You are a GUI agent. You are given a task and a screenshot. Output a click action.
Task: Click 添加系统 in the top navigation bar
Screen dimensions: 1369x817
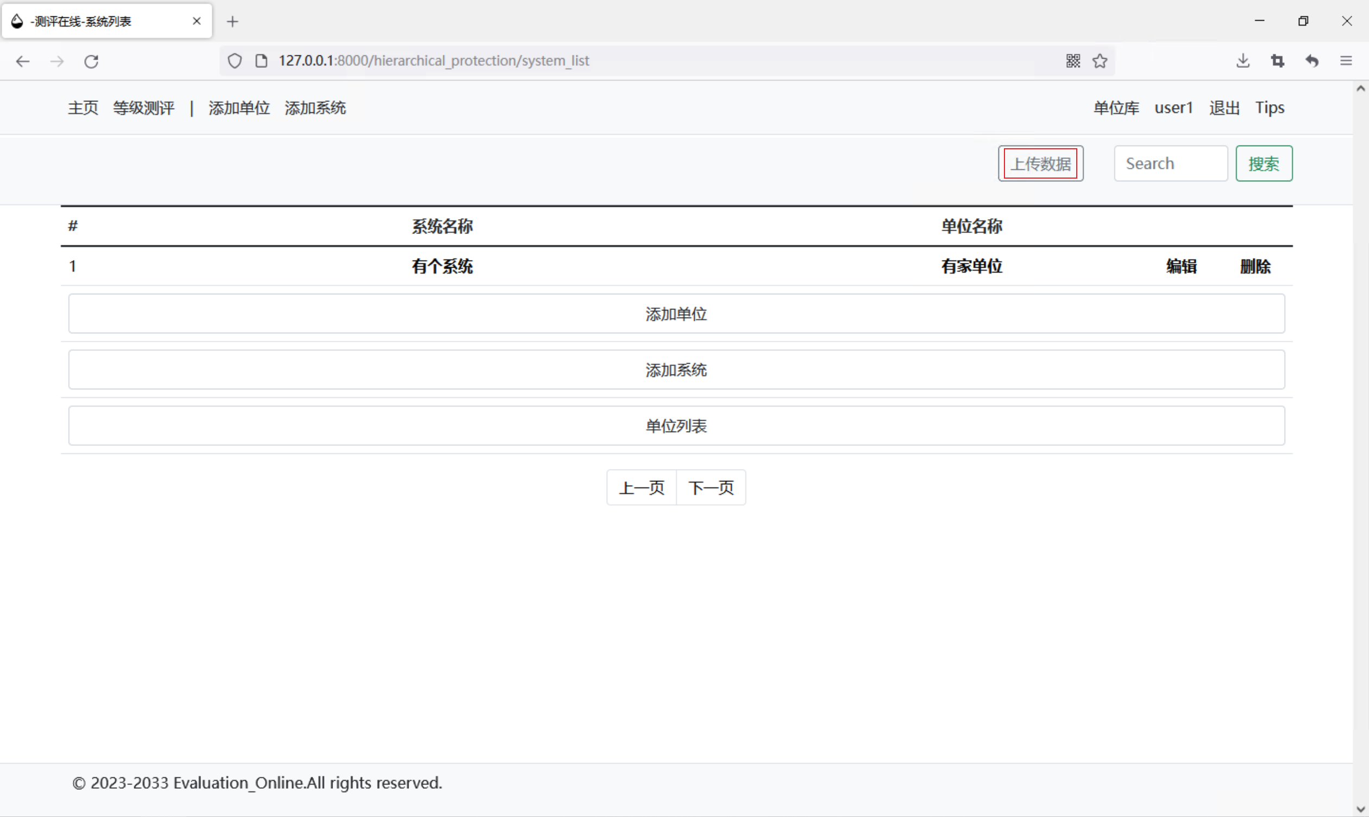315,108
